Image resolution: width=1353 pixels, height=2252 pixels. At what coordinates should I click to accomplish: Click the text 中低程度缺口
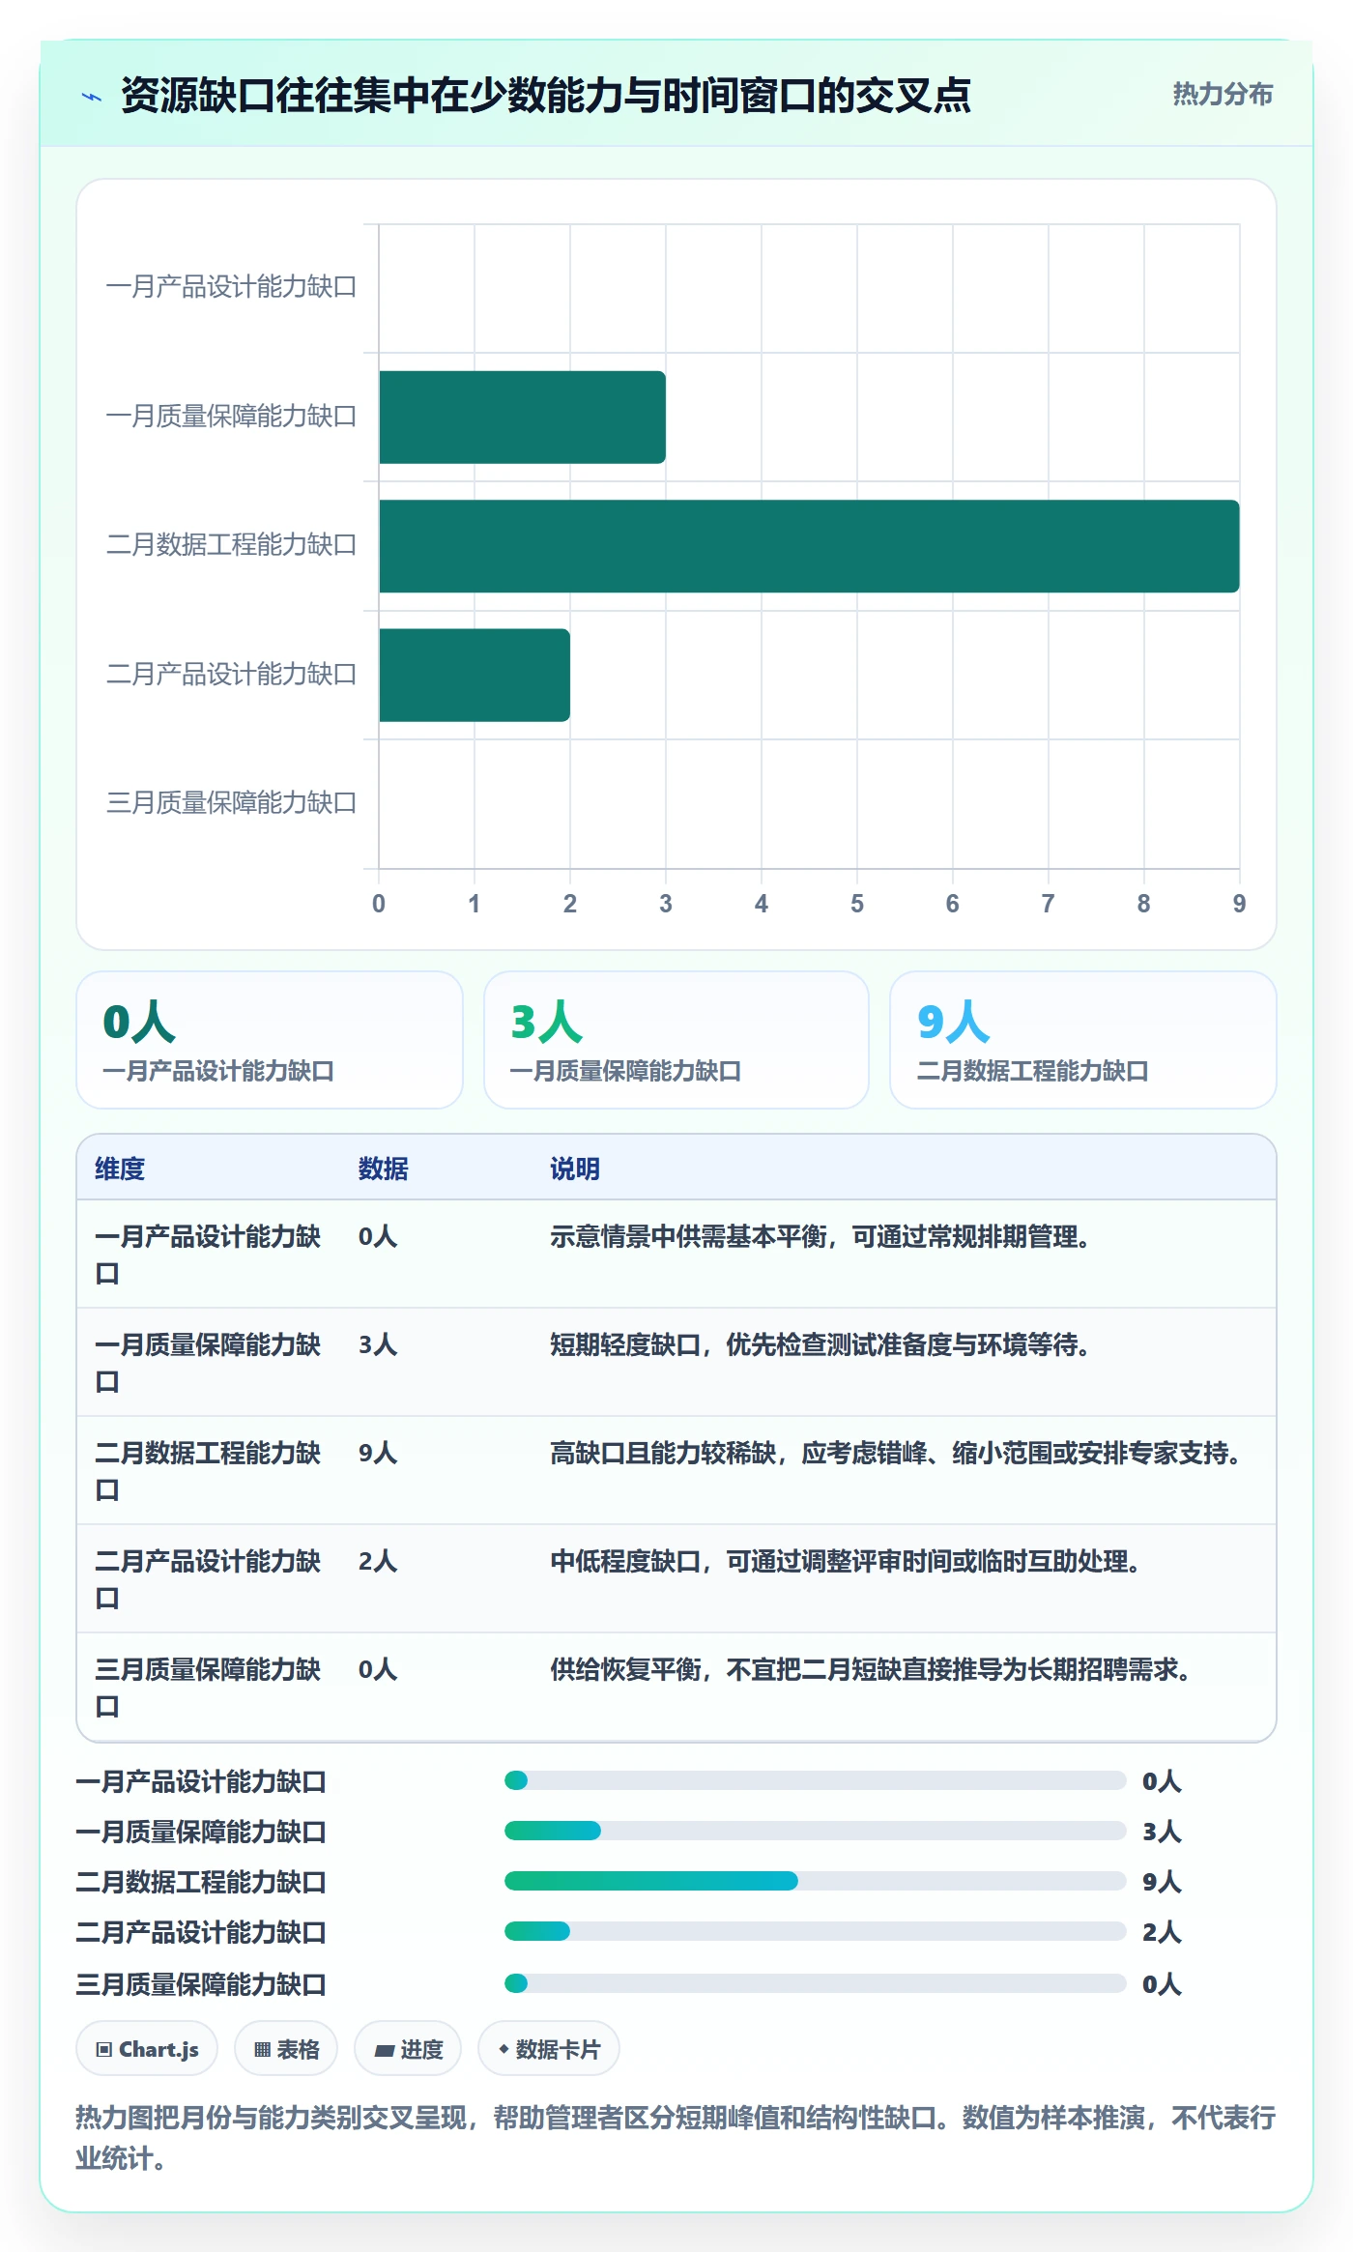click(625, 1561)
